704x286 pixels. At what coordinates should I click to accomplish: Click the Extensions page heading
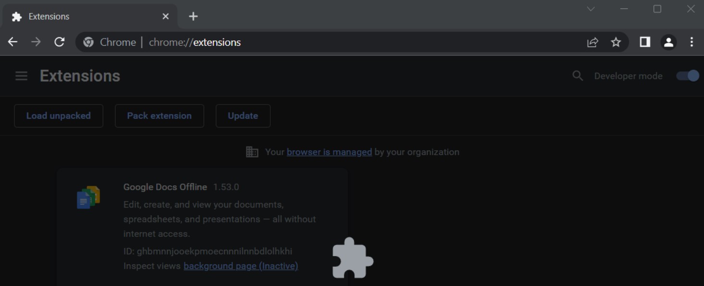[80, 76]
